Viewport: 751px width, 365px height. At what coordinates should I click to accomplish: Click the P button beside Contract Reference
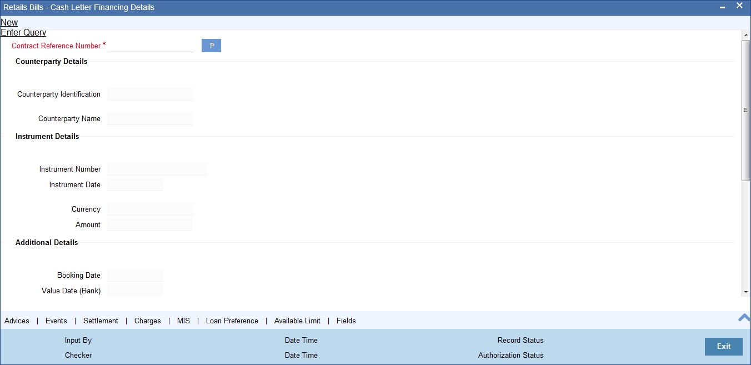click(x=211, y=46)
